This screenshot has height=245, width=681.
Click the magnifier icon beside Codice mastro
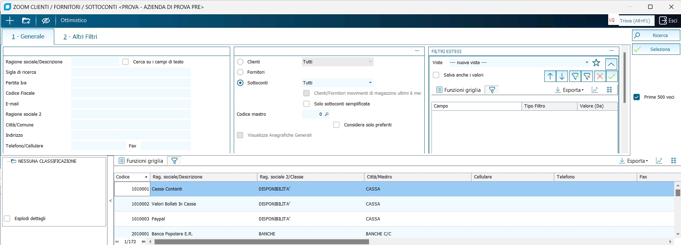327,114
